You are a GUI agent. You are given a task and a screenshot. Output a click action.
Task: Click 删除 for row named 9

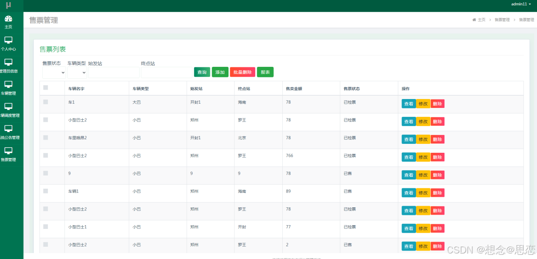tap(438, 175)
